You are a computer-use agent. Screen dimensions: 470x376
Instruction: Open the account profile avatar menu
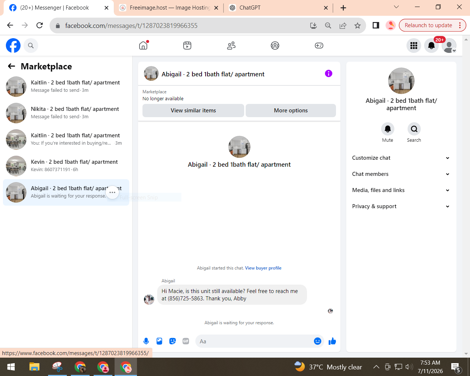click(x=449, y=46)
